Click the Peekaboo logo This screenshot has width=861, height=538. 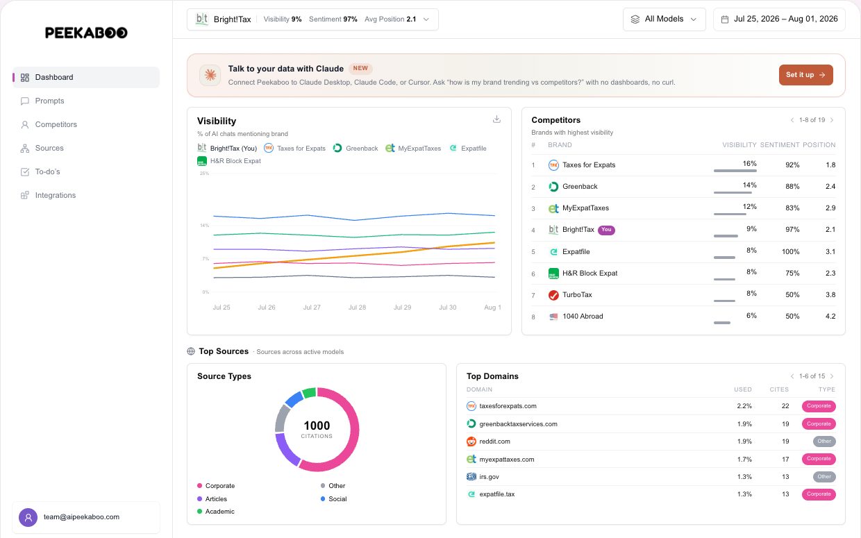point(86,33)
